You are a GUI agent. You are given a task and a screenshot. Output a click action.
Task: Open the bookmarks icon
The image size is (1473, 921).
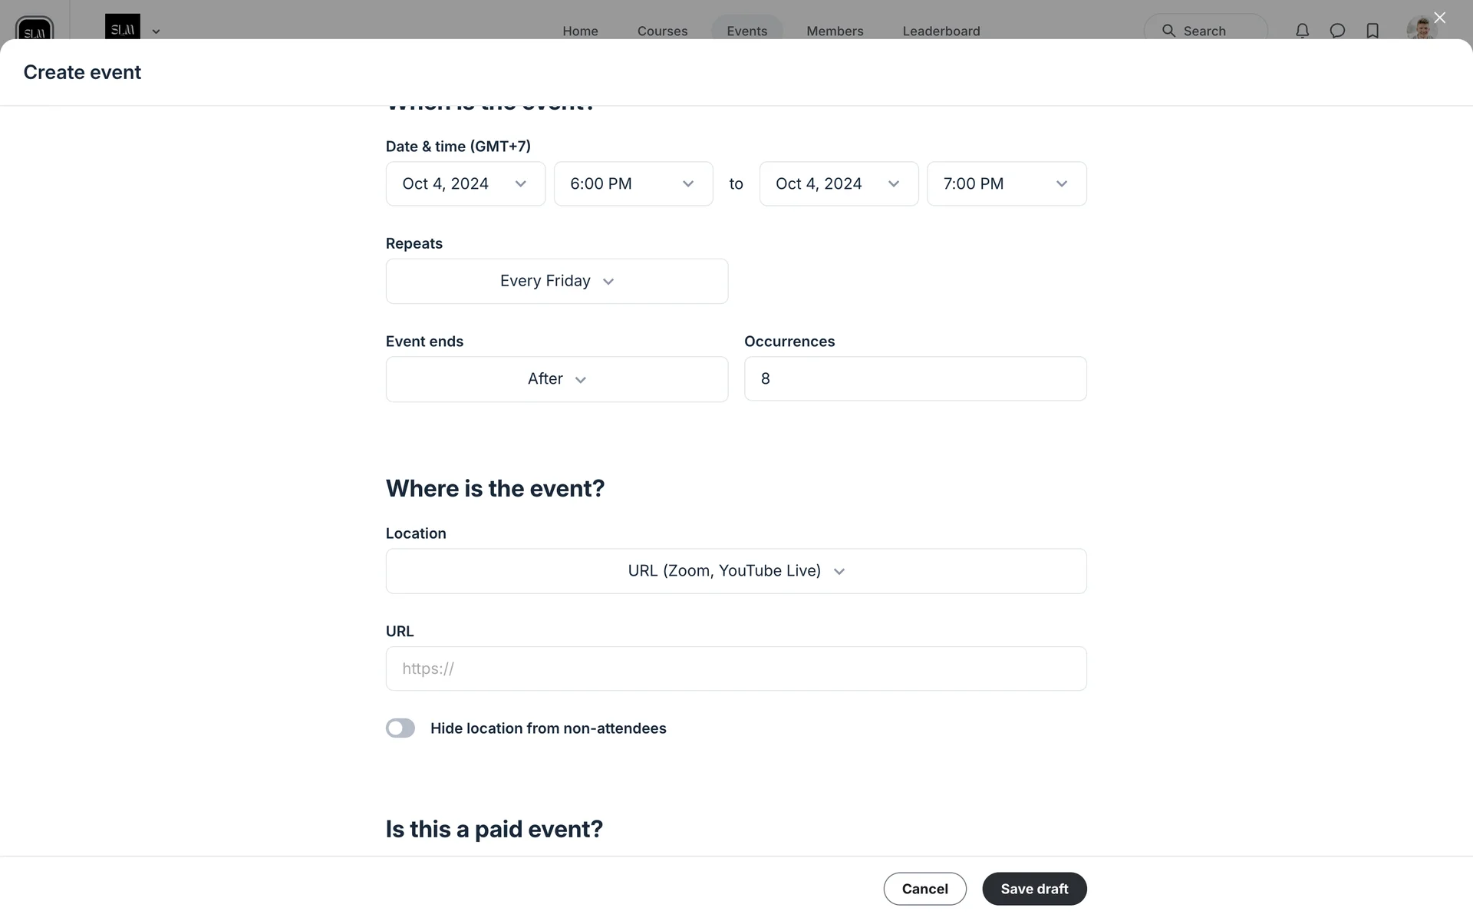(x=1372, y=31)
